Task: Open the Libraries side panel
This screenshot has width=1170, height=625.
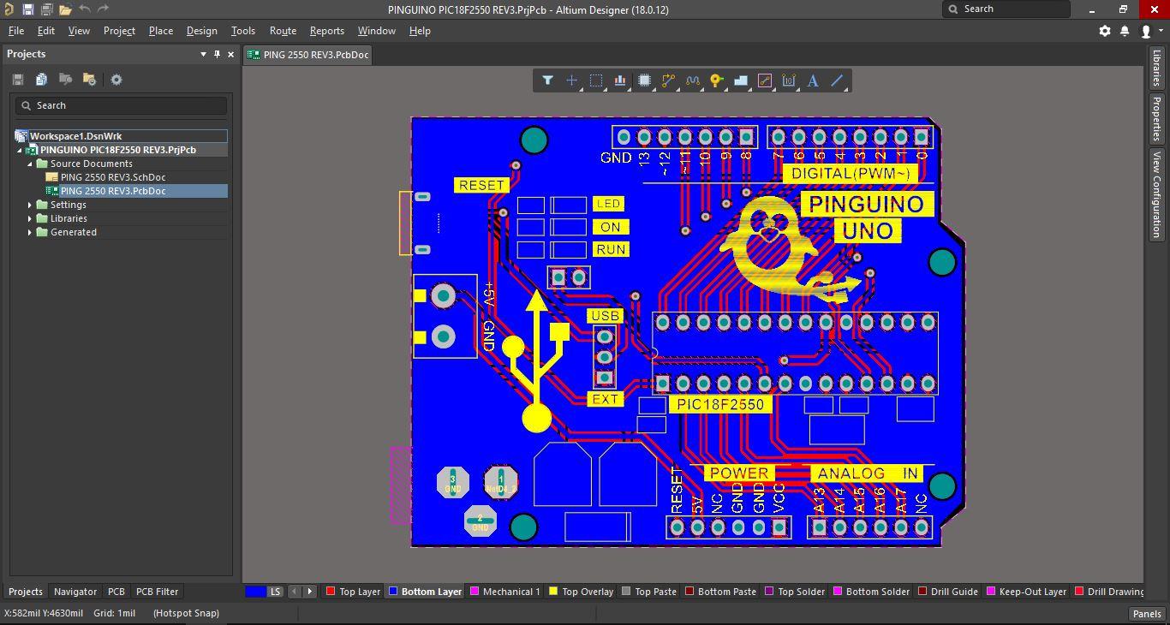Action: (1156, 68)
